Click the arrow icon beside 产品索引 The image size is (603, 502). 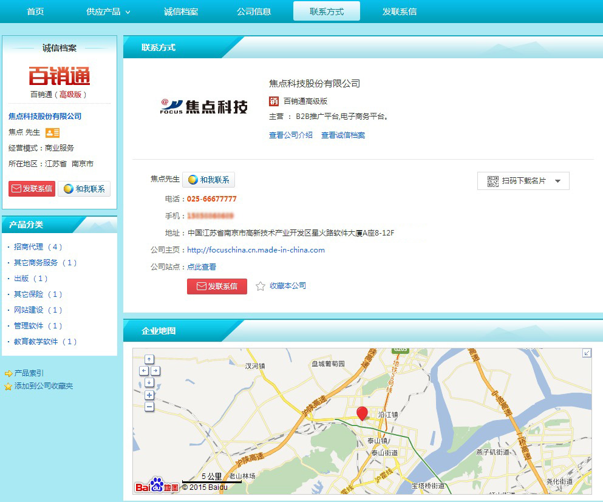click(9, 373)
